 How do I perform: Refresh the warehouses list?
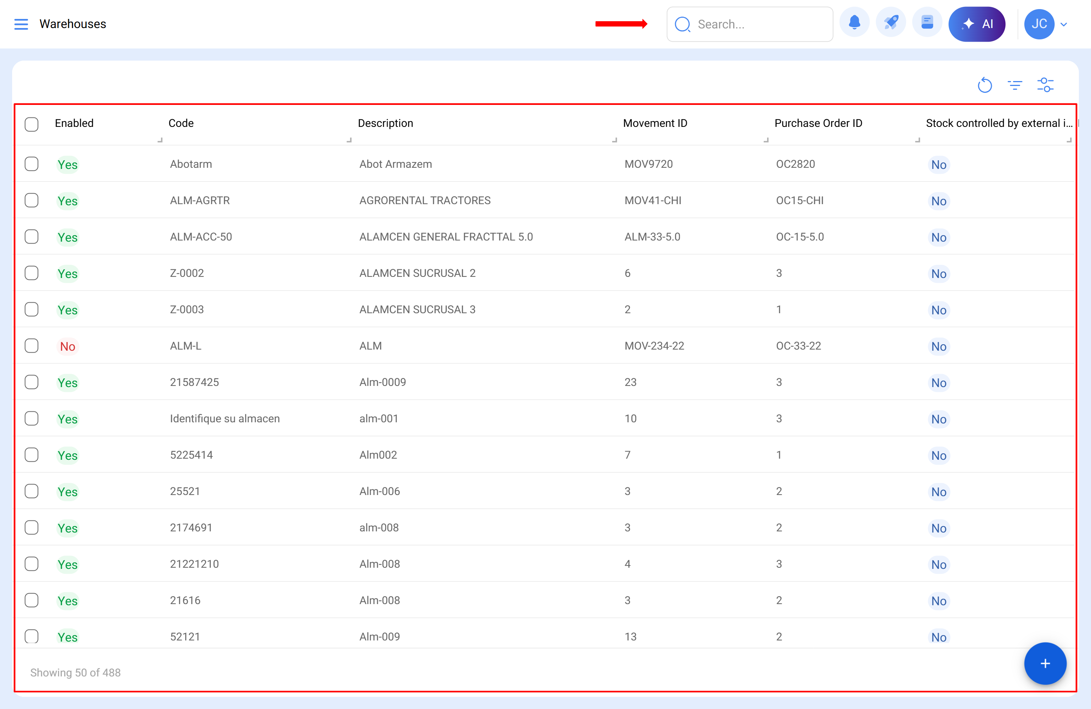coord(985,85)
